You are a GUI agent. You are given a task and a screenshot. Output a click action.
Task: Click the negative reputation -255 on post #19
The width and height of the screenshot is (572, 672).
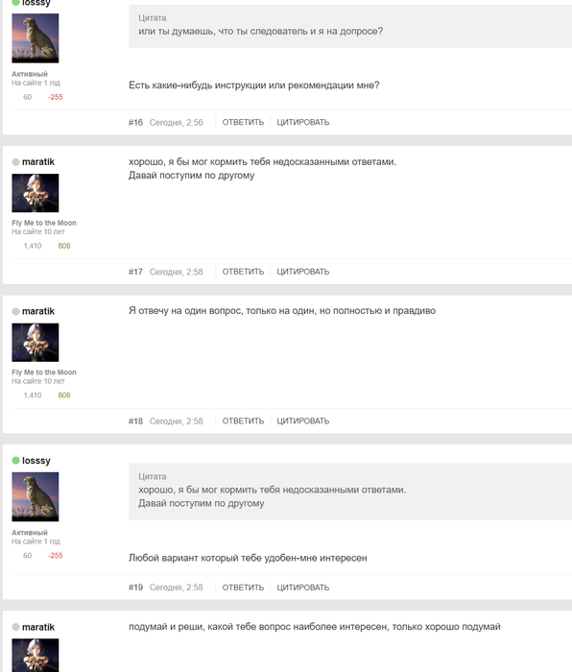[x=56, y=556]
